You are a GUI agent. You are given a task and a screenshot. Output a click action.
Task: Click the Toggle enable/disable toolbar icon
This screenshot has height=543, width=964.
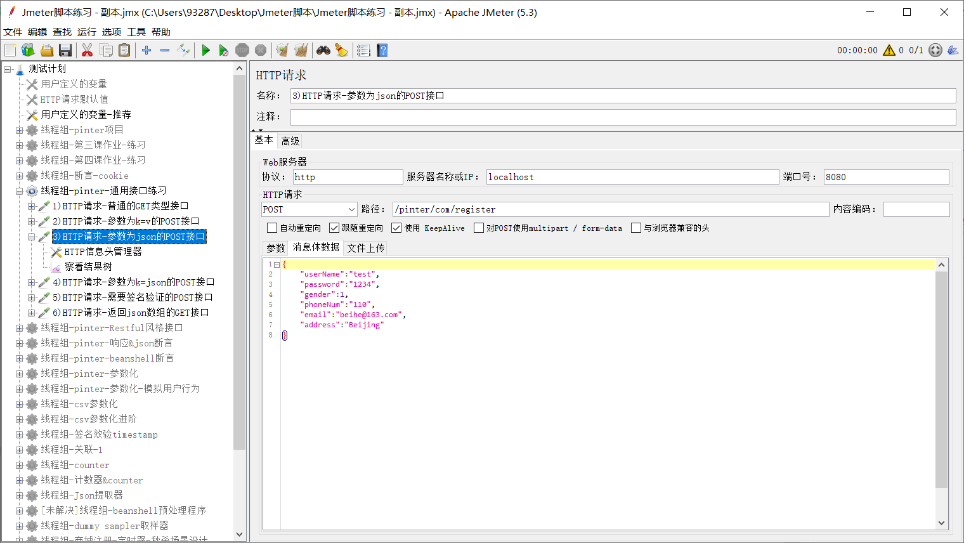tap(183, 50)
